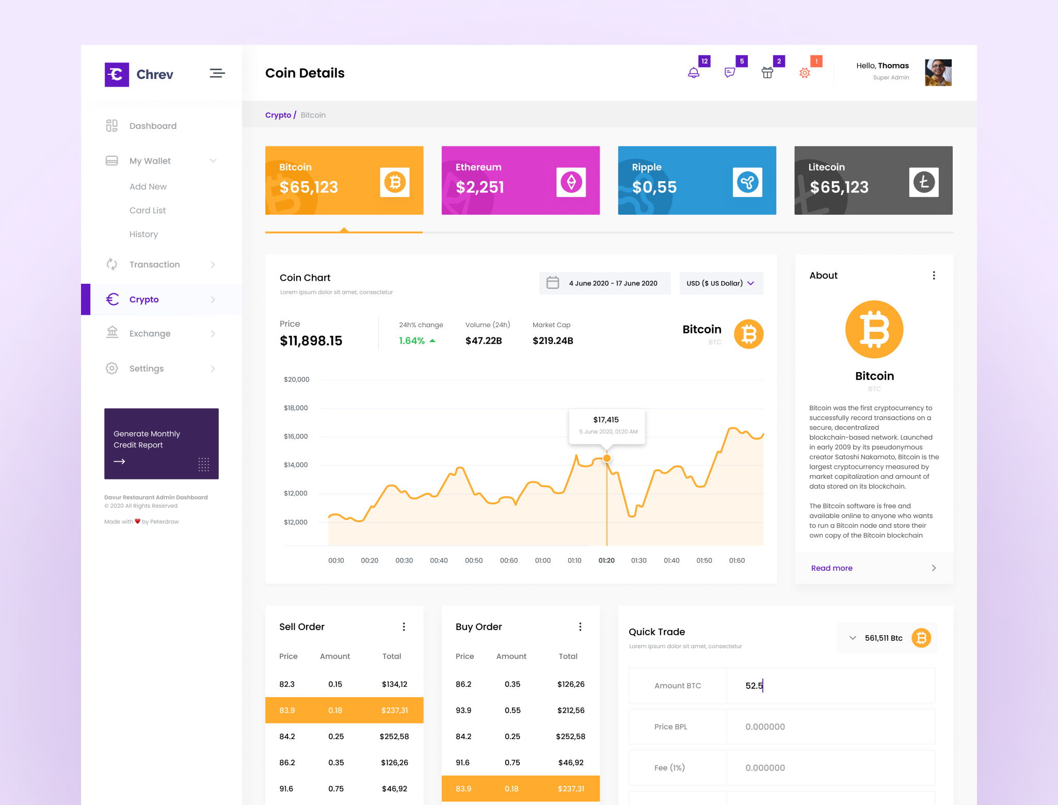Select the $17,415 marker on the chart
Screen dimensions: 1058x805
coord(606,458)
